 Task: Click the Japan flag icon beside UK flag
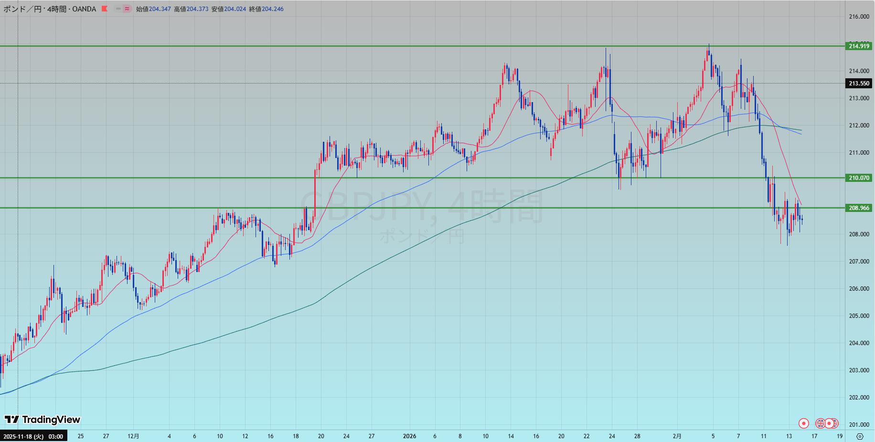[x=830, y=423]
